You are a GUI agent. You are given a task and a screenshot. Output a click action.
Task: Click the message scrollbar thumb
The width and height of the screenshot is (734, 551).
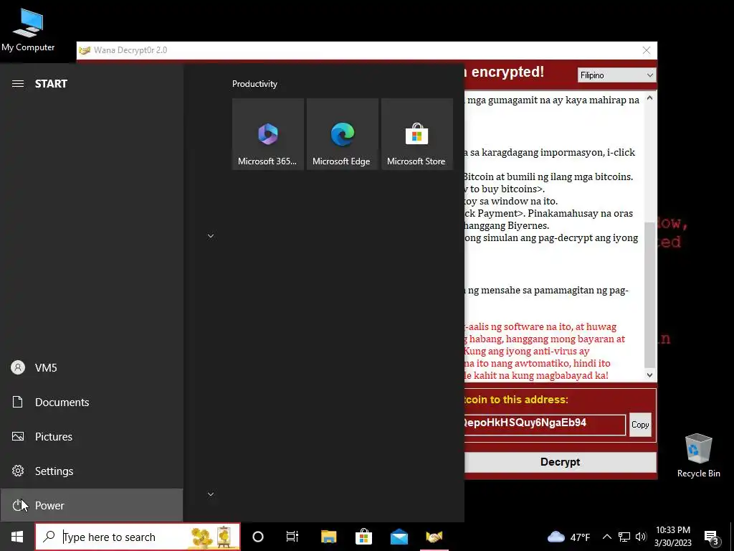(x=649, y=295)
